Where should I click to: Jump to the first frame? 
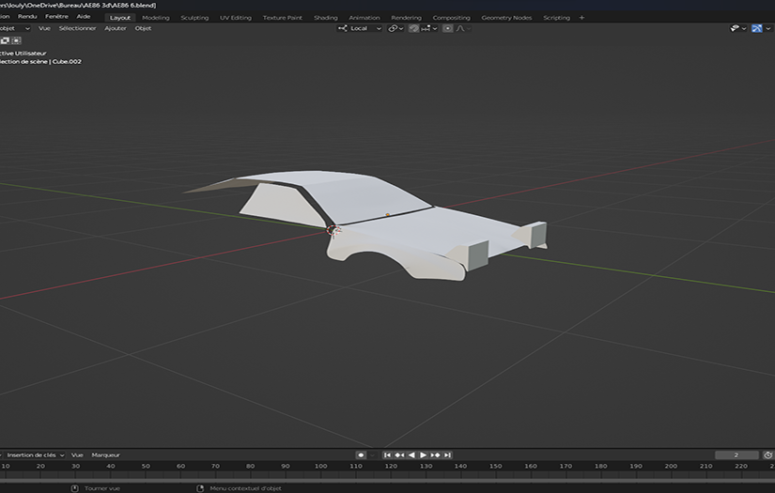tap(387, 454)
